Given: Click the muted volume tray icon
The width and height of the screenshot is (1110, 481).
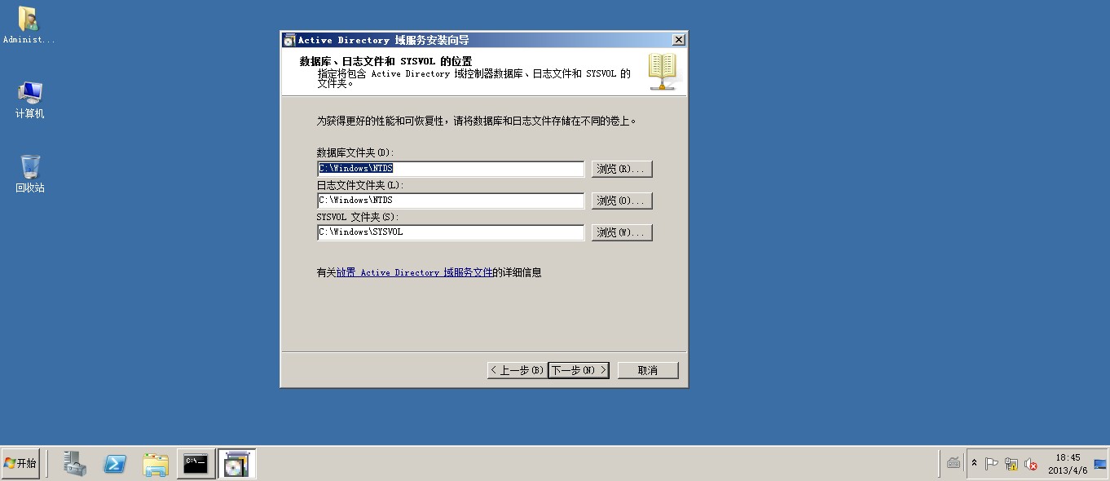Looking at the screenshot, I should point(1031,464).
